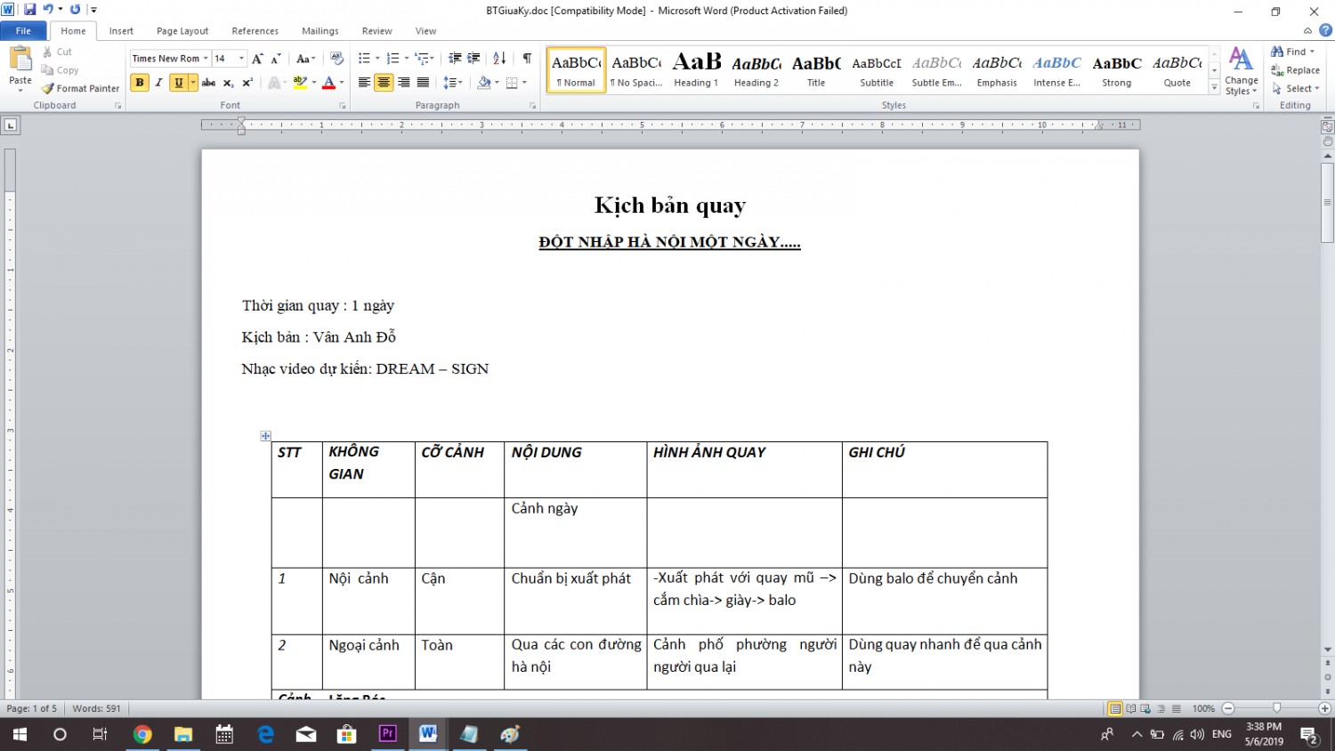Image resolution: width=1335 pixels, height=751 pixels.
Task: Cut the selection with the scissors icon
Action: pyautogui.click(x=48, y=52)
